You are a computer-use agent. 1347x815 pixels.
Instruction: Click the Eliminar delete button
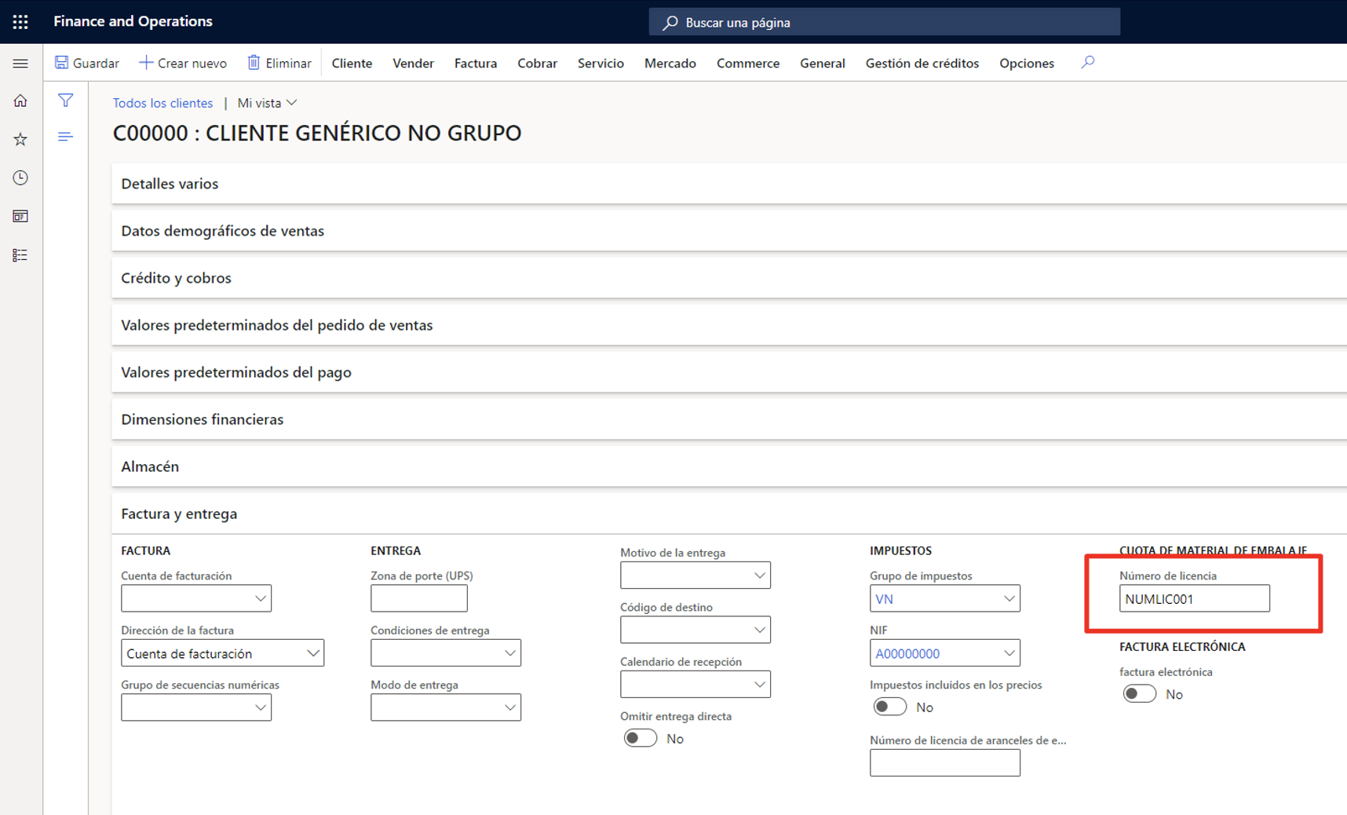[x=279, y=63]
